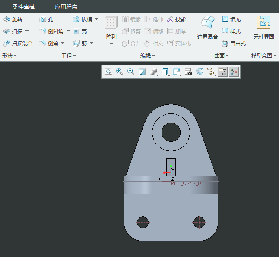Open the Flexible Modeling (柔性建模) tab
Screen dimensions: 279x257
point(23,7)
